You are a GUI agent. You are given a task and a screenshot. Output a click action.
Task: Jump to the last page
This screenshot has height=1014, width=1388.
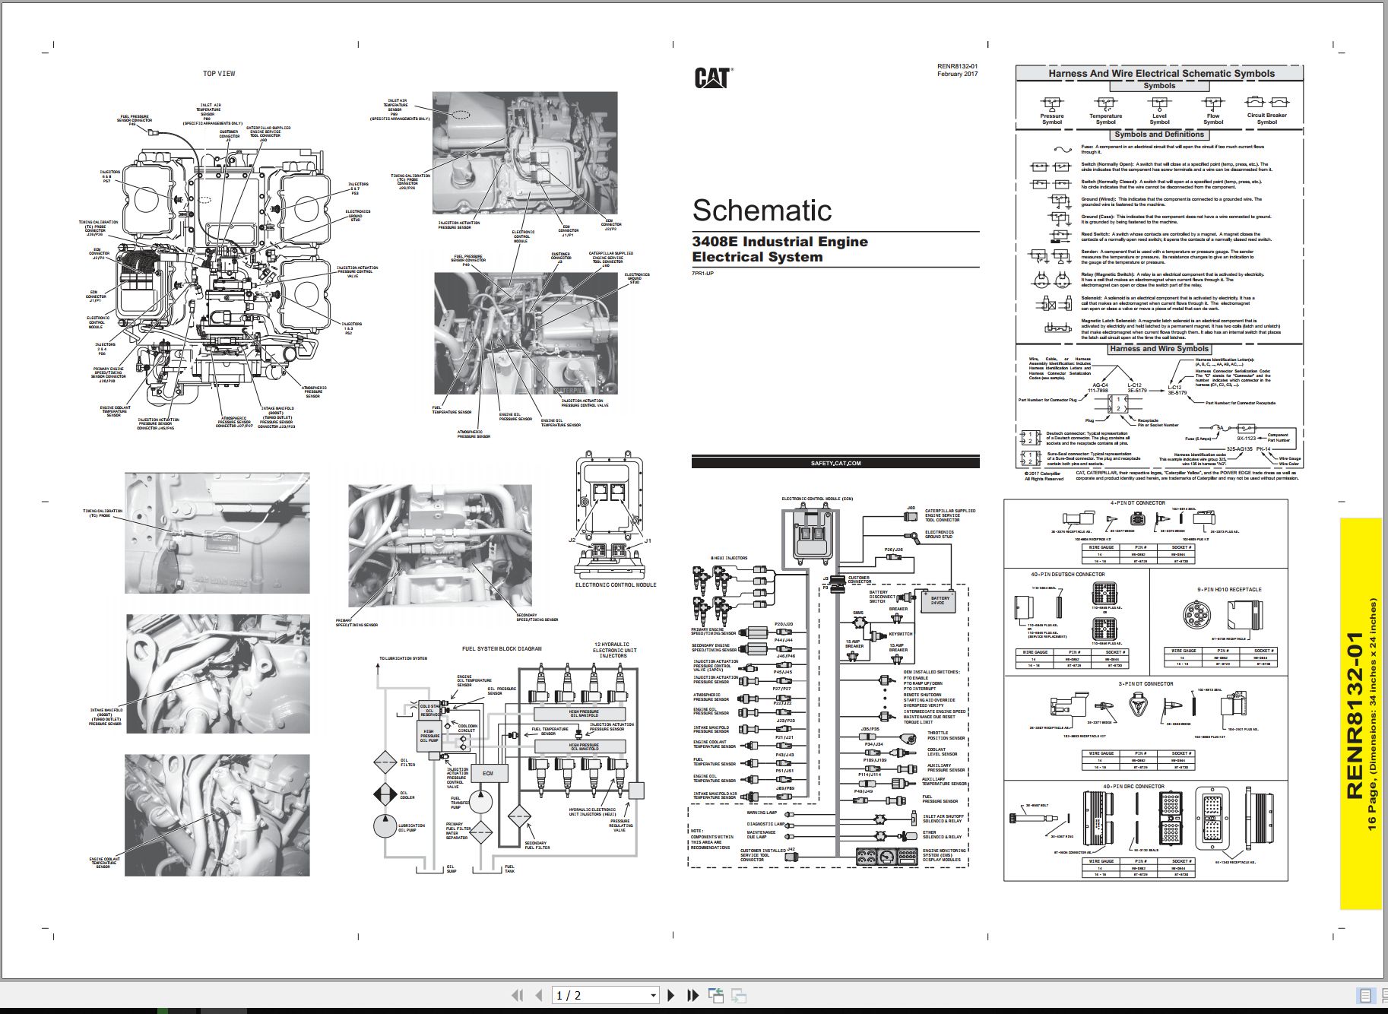[692, 995]
